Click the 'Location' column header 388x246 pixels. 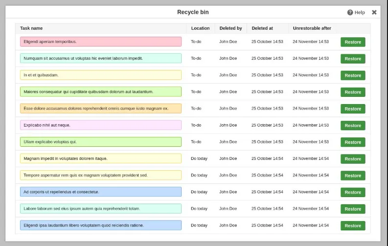(200, 28)
